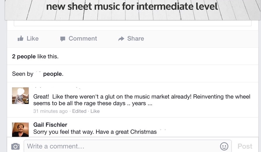Click the Comment speech bubble icon
Screen dimensions: 261x152
(x=62, y=39)
